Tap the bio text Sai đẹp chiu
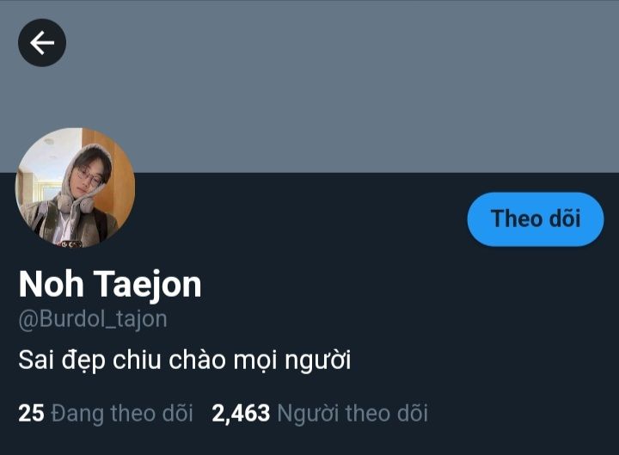The image size is (619, 455). pyautogui.click(x=90, y=360)
